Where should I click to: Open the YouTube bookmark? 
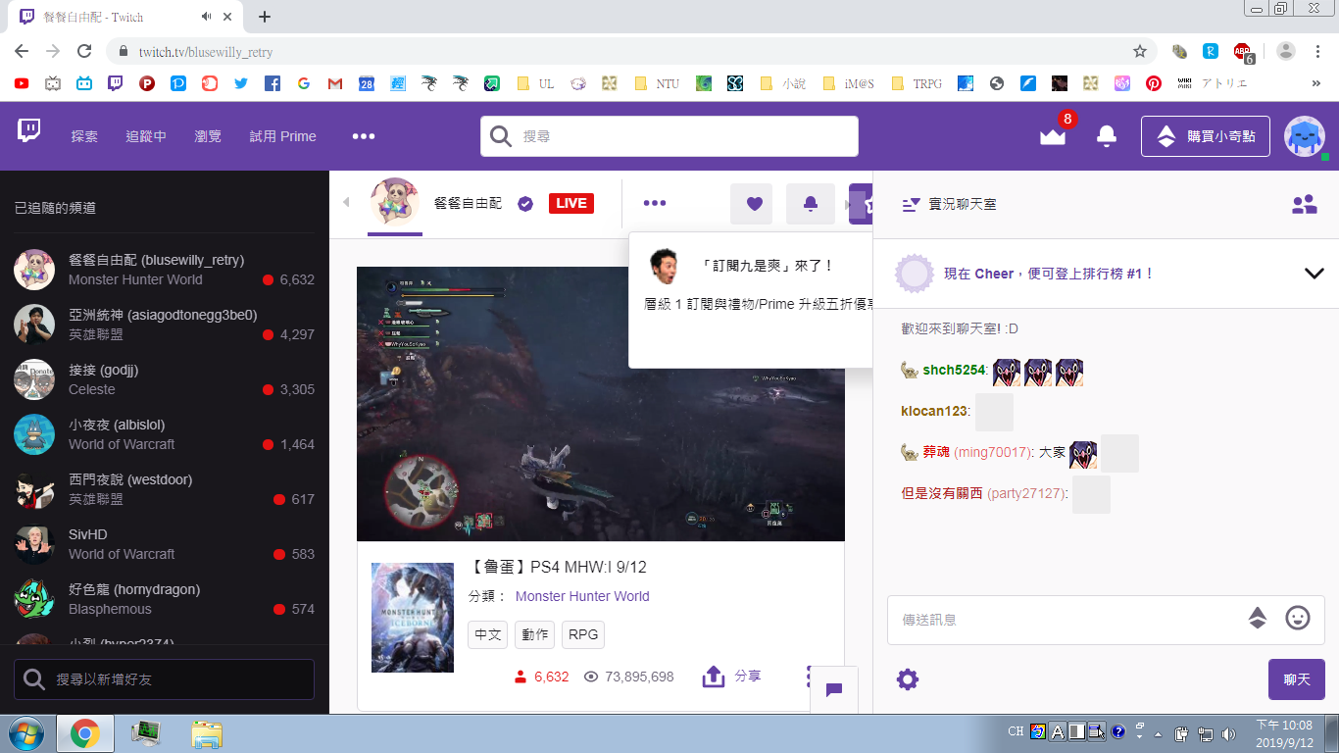pos(22,84)
